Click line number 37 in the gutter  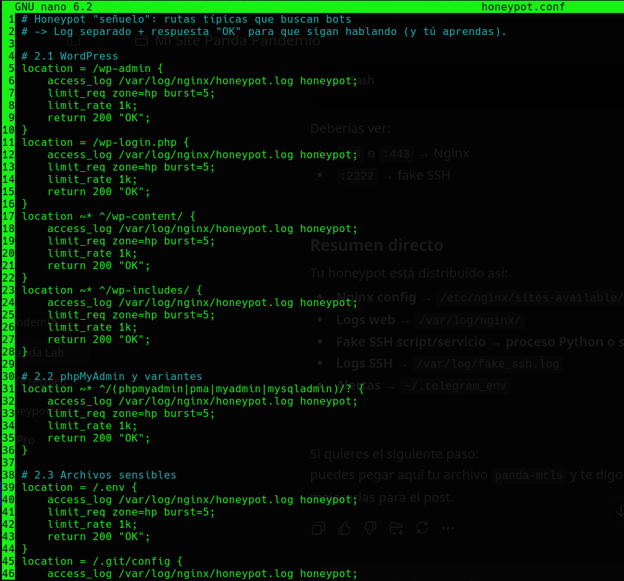tap(8, 463)
